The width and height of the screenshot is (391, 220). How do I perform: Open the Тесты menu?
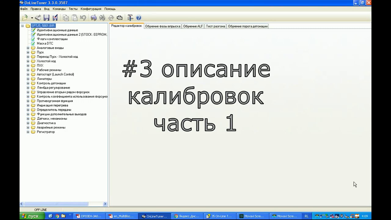click(73, 9)
